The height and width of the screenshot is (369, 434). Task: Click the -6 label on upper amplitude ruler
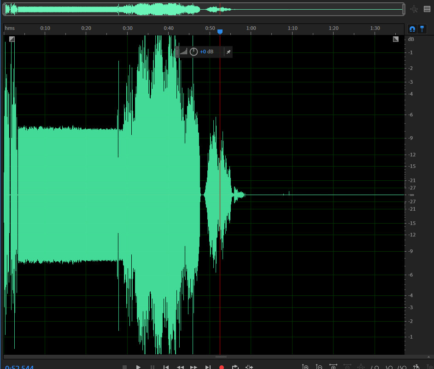pos(411,115)
